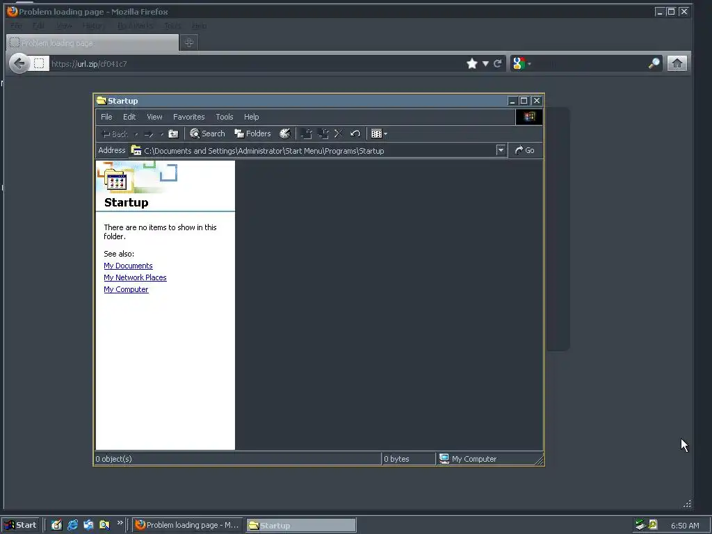This screenshot has height=534, width=712.
Task: Launch Internet Explorer from Quick Launch
Action: coord(72,525)
